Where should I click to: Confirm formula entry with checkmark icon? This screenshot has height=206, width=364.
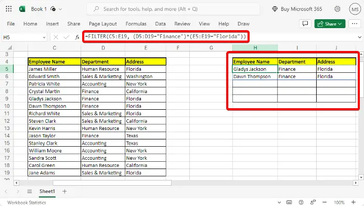coord(67,37)
